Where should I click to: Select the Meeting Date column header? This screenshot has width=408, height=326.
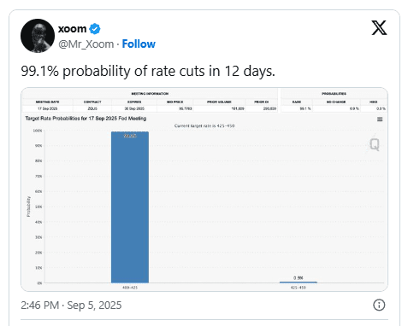pyautogui.click(x=47, y=102)
